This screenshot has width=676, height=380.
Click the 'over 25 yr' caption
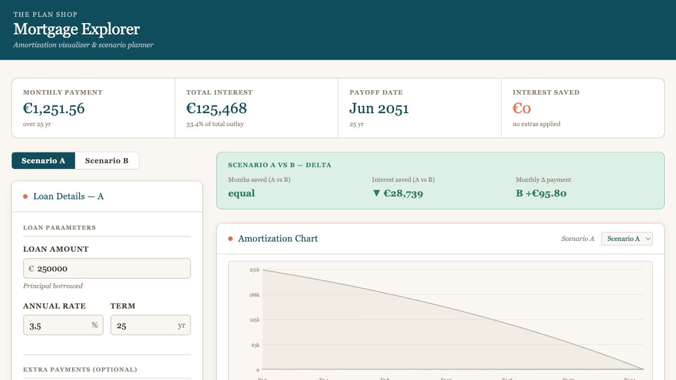click(37, 124)
